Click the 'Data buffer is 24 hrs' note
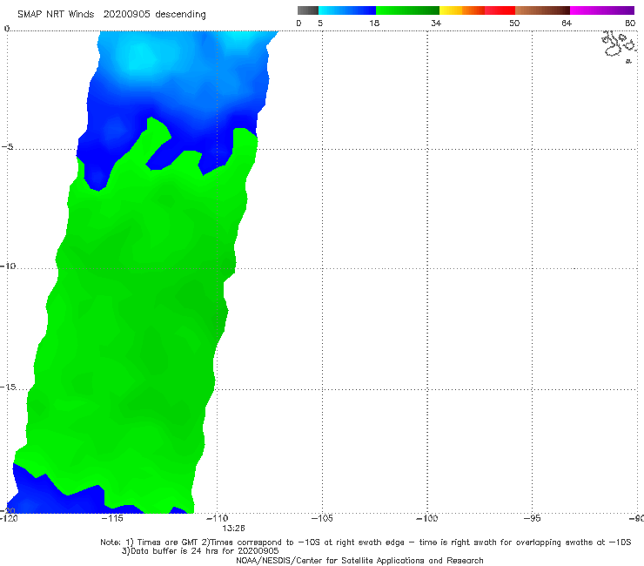Screen dimensions: 644x566 tap(200, 551)
